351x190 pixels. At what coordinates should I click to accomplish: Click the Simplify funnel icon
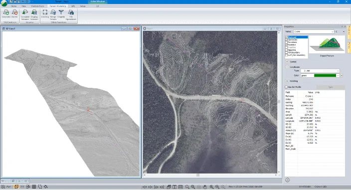click(61, 13)
